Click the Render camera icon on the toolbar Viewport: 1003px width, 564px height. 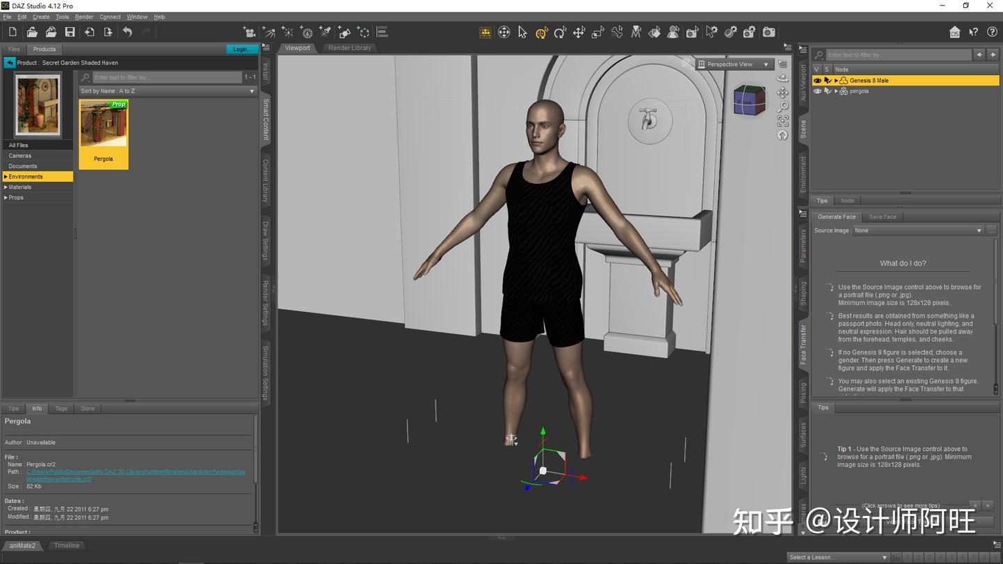(x=769, y=32)
